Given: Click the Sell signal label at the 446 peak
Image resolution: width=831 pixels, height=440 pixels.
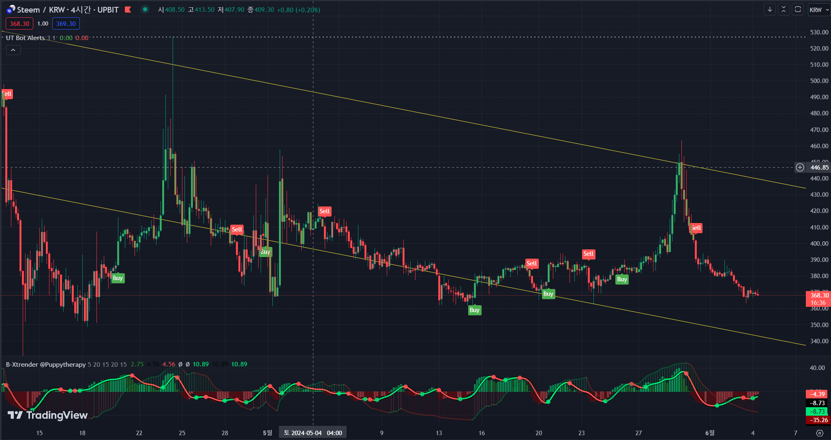Looking at the screenshot, I should 696,228.
